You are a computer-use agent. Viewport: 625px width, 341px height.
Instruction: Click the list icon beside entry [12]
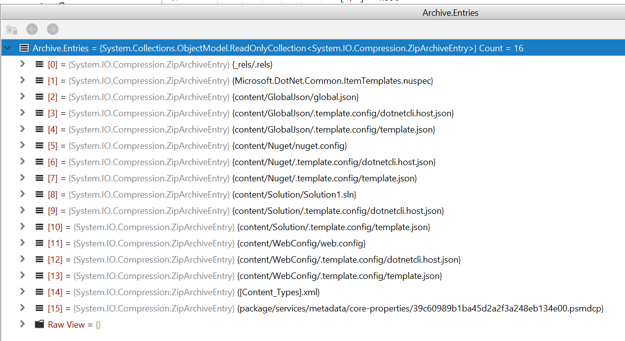coord(40,259)
